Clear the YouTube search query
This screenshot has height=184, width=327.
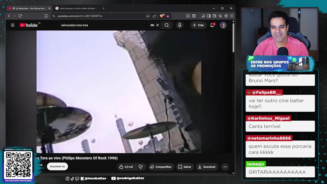[158, 25]
